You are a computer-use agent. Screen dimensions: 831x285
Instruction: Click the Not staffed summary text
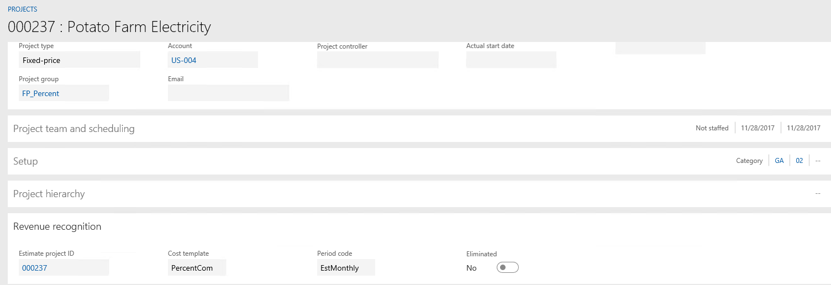712,128
